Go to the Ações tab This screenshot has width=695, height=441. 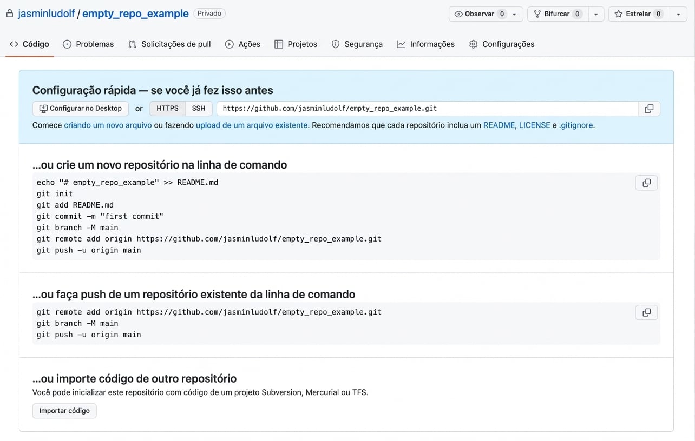pos(242,44)
